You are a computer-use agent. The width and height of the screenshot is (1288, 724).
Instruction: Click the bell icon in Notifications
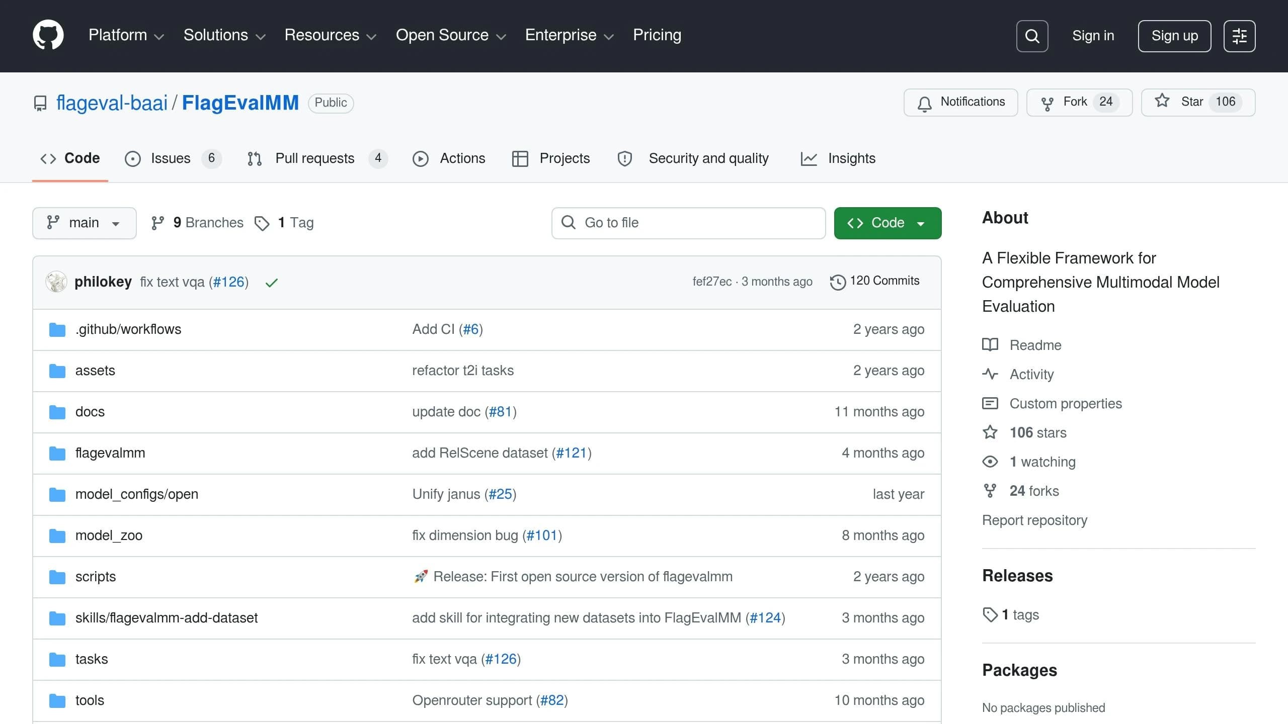pos(924,104)
